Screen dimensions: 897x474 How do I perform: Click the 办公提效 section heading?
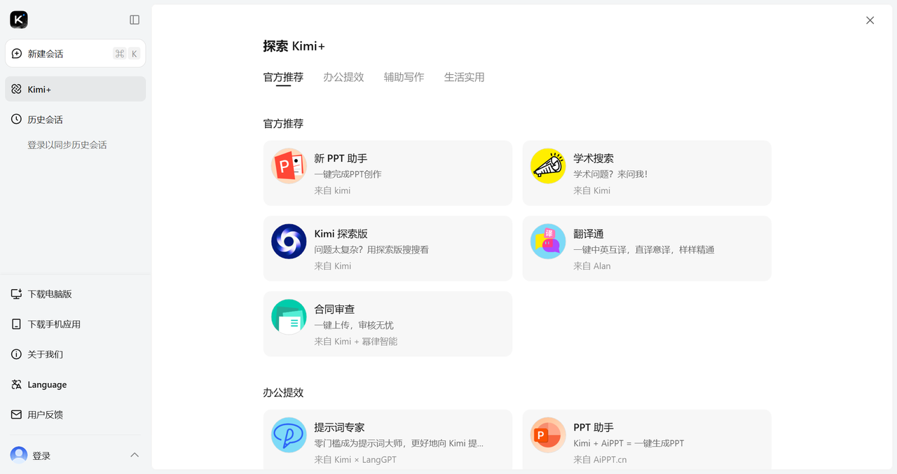click(x=283, y=392)
